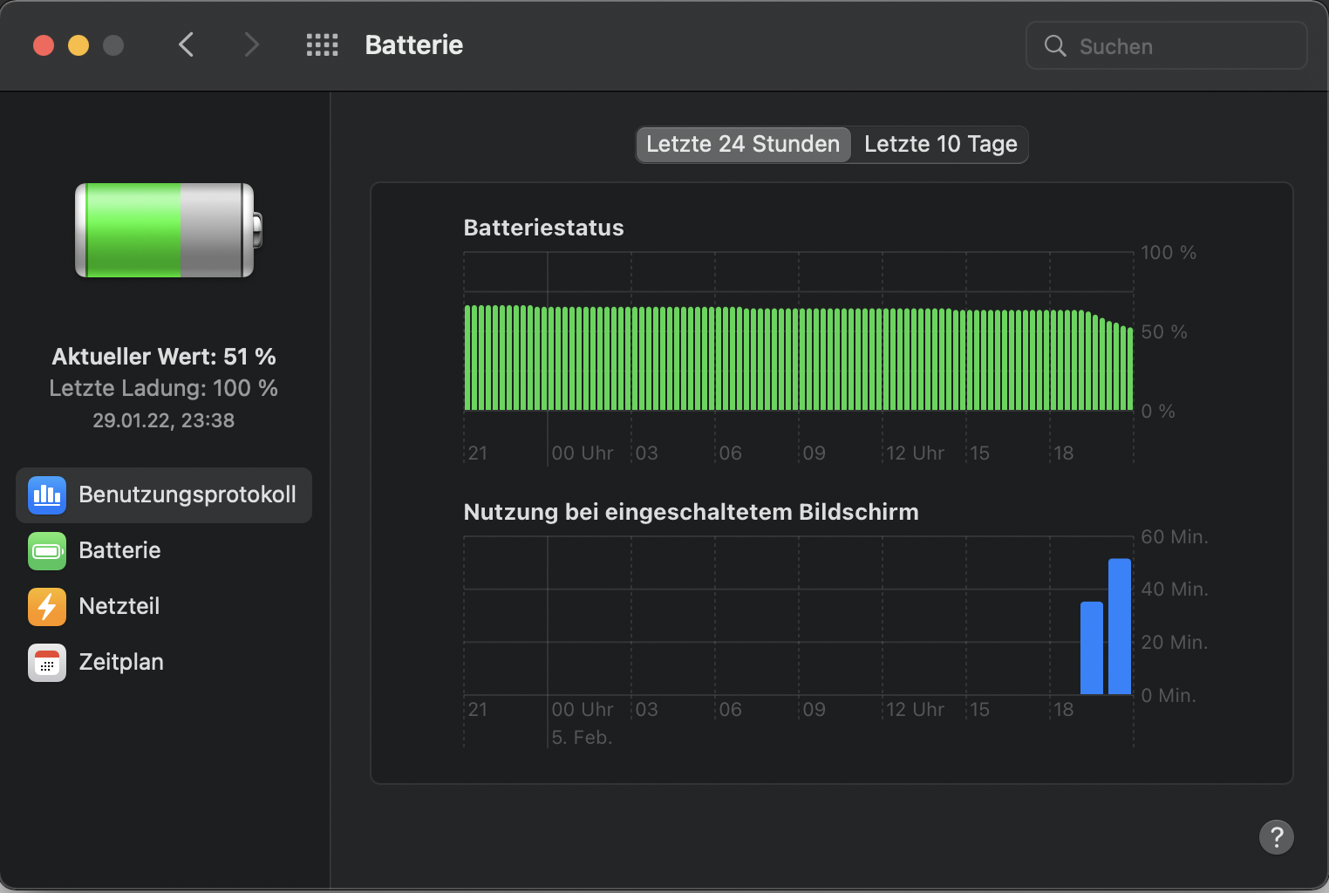This screenshot has height=893, width=1329.
Task: Open Zeitplan via the calendar icon
Action: coord(47,663)
